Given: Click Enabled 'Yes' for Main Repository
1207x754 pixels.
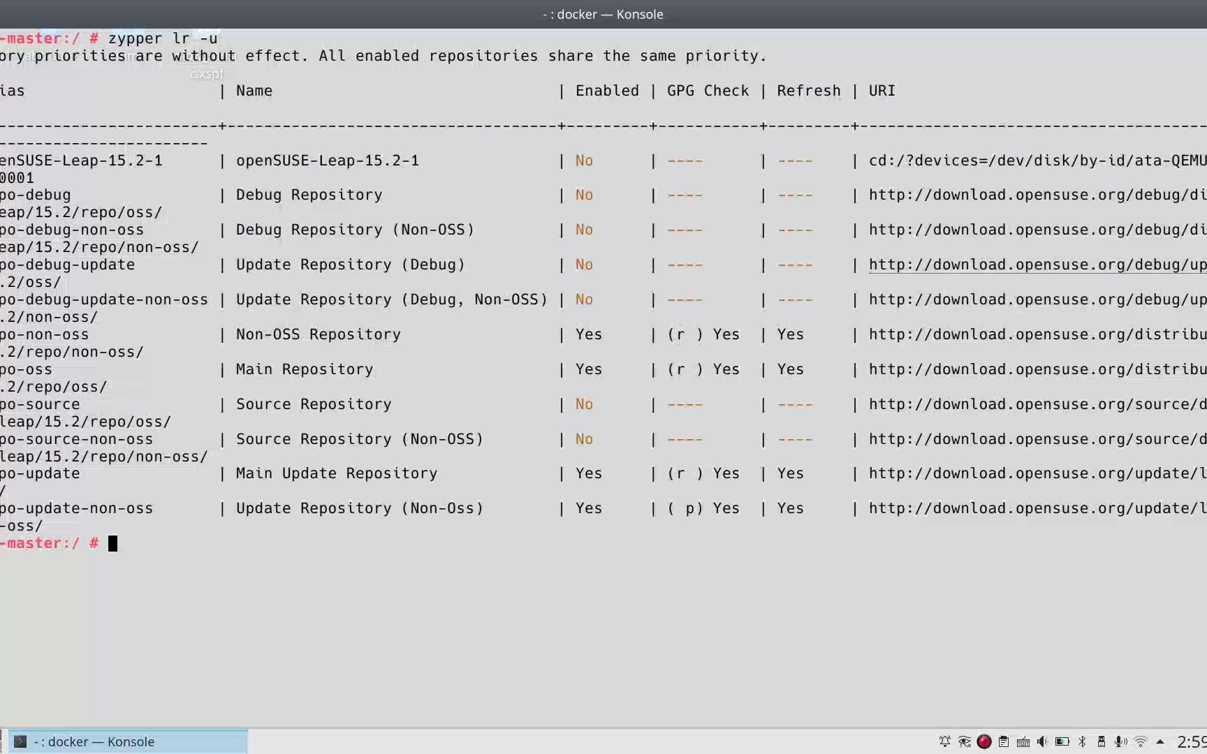Looking at the screenshot, I should [x=589, y=369].
